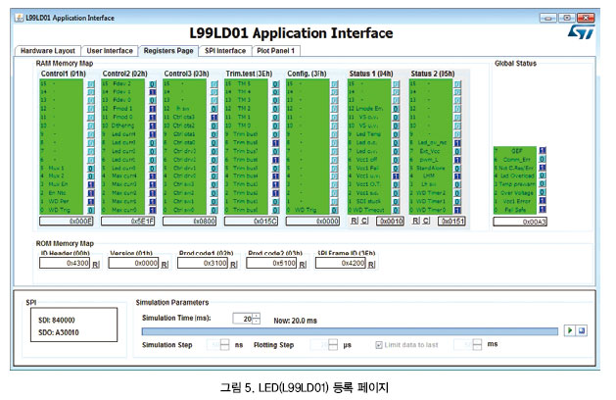
Task: Toggle the Stand Alone bit in Status 2
Action: click(x=457, y=168)
